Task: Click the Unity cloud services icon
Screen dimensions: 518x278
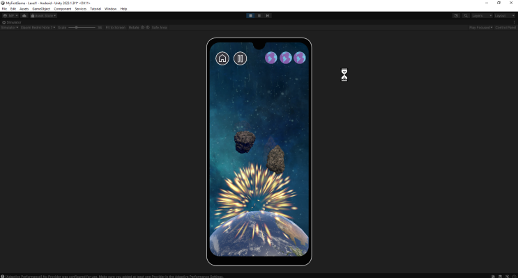Action: coord(24,15)
